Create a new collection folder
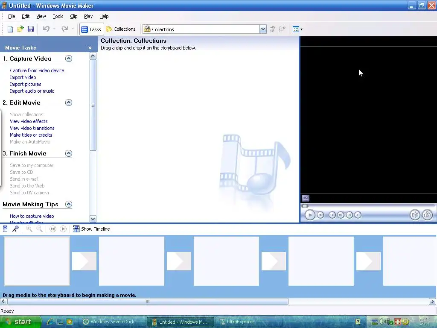Viewport: 437px width, 328px height. (x=283, y=29)
